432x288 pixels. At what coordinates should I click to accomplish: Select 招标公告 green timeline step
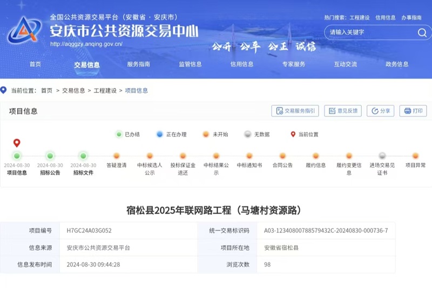[x=50, y=156]
